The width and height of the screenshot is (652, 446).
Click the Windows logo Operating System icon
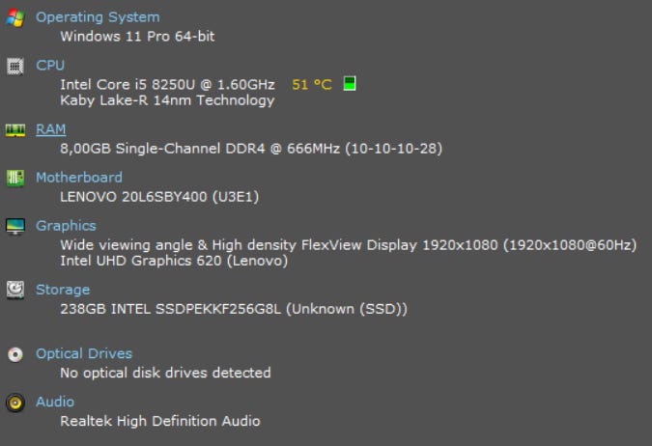click(x=14, y=17)
